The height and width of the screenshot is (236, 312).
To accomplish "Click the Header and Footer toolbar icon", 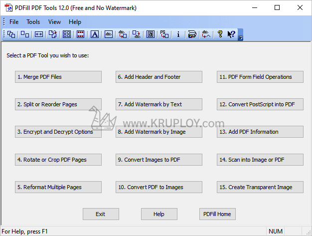I will click(x=81, y=34).
